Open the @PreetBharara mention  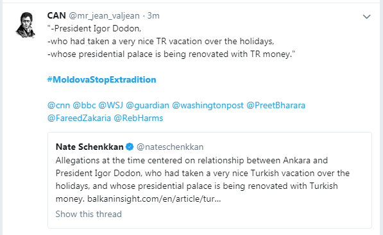276,105
